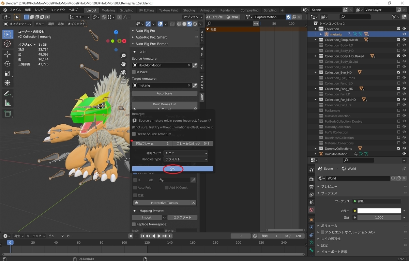Enable the Auto Pole checkbox
The image size is (409, 261).
[135, 187]
